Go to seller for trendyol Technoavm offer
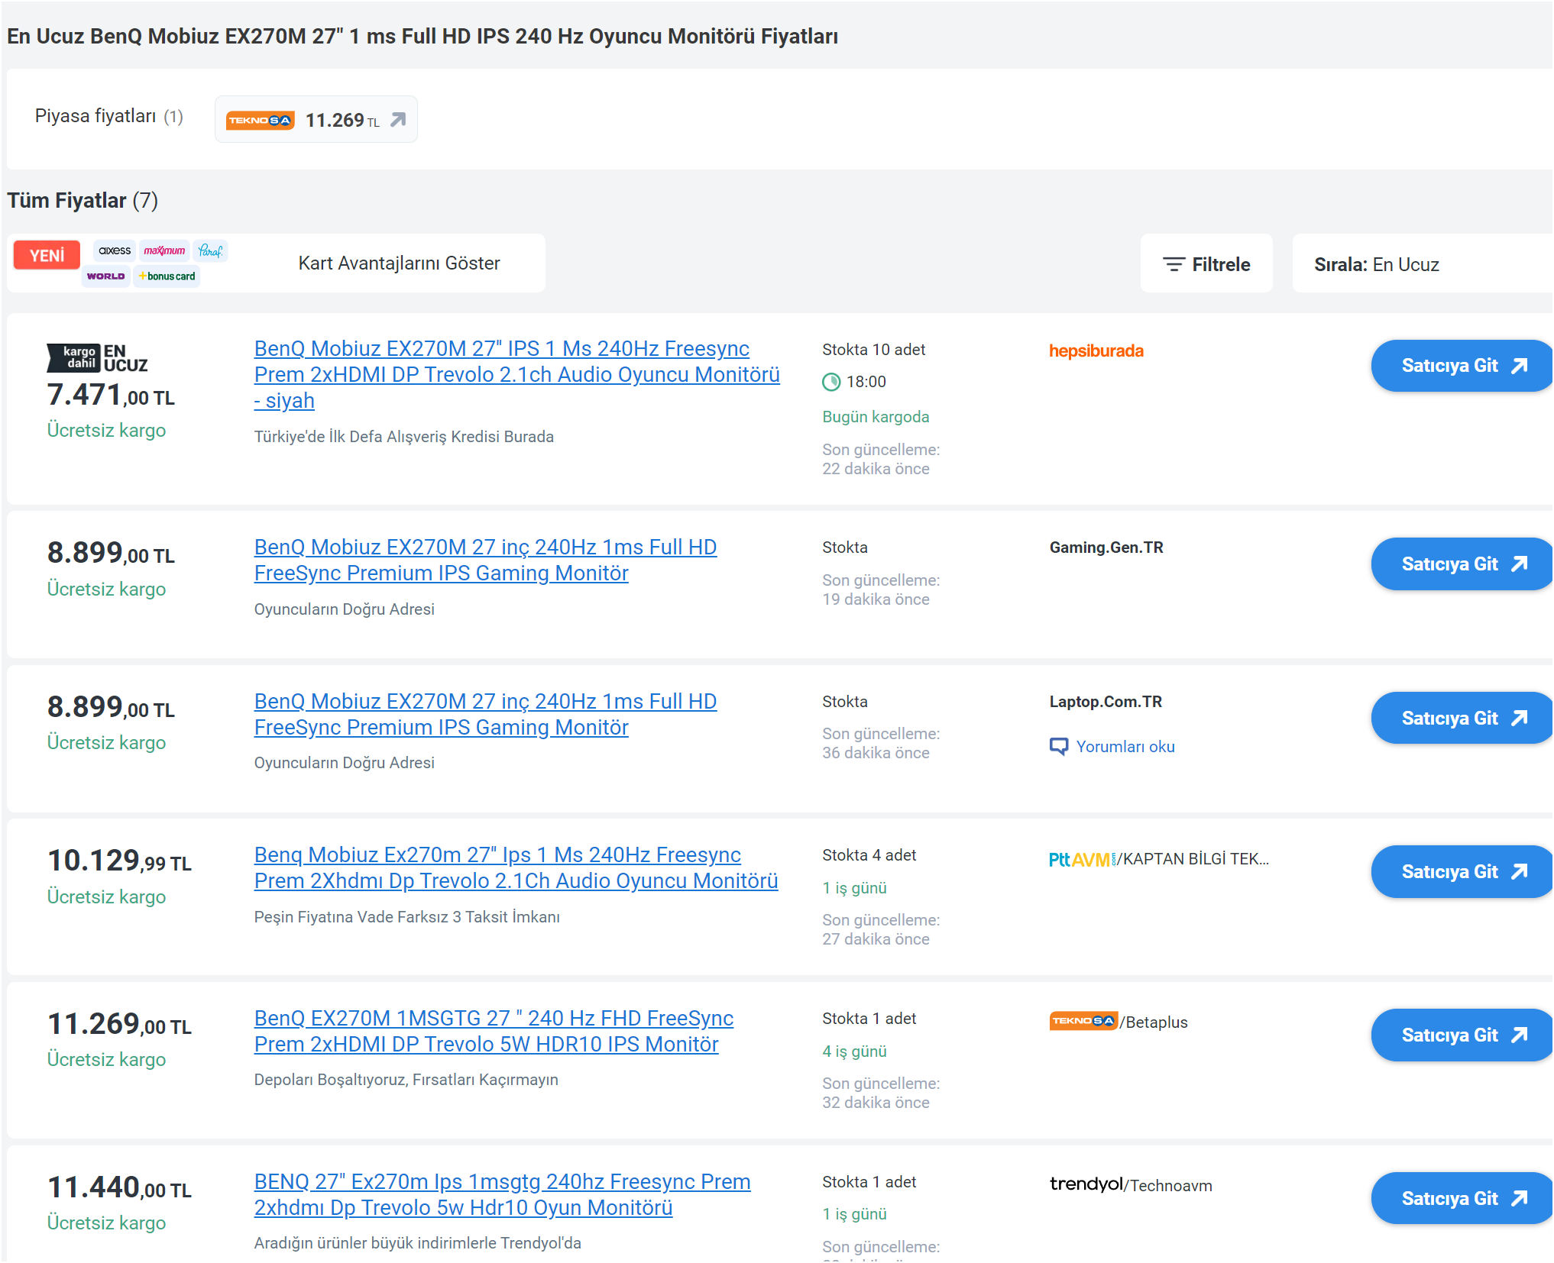This screenshot has height=1263, width=1554. [1462, 1199]
